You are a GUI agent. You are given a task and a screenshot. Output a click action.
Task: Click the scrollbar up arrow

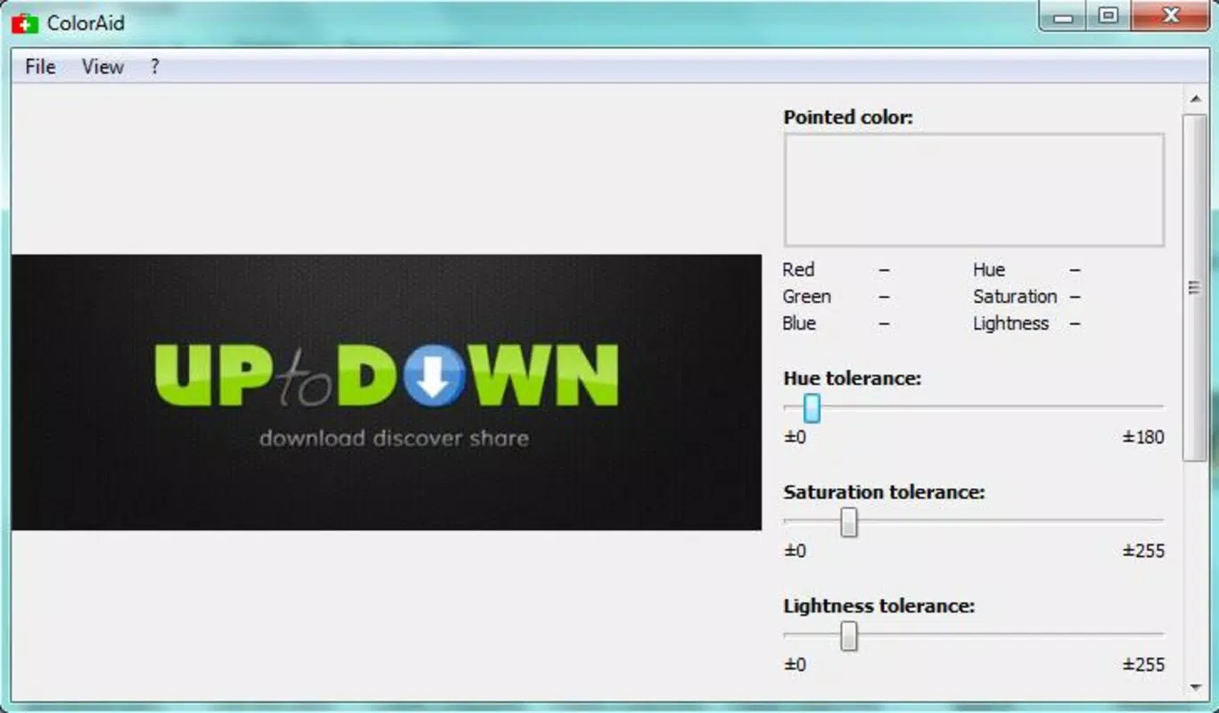[x=1195, y=98]
